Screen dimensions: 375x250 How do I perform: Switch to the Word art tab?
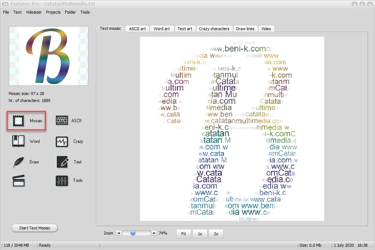pos(162,29)
